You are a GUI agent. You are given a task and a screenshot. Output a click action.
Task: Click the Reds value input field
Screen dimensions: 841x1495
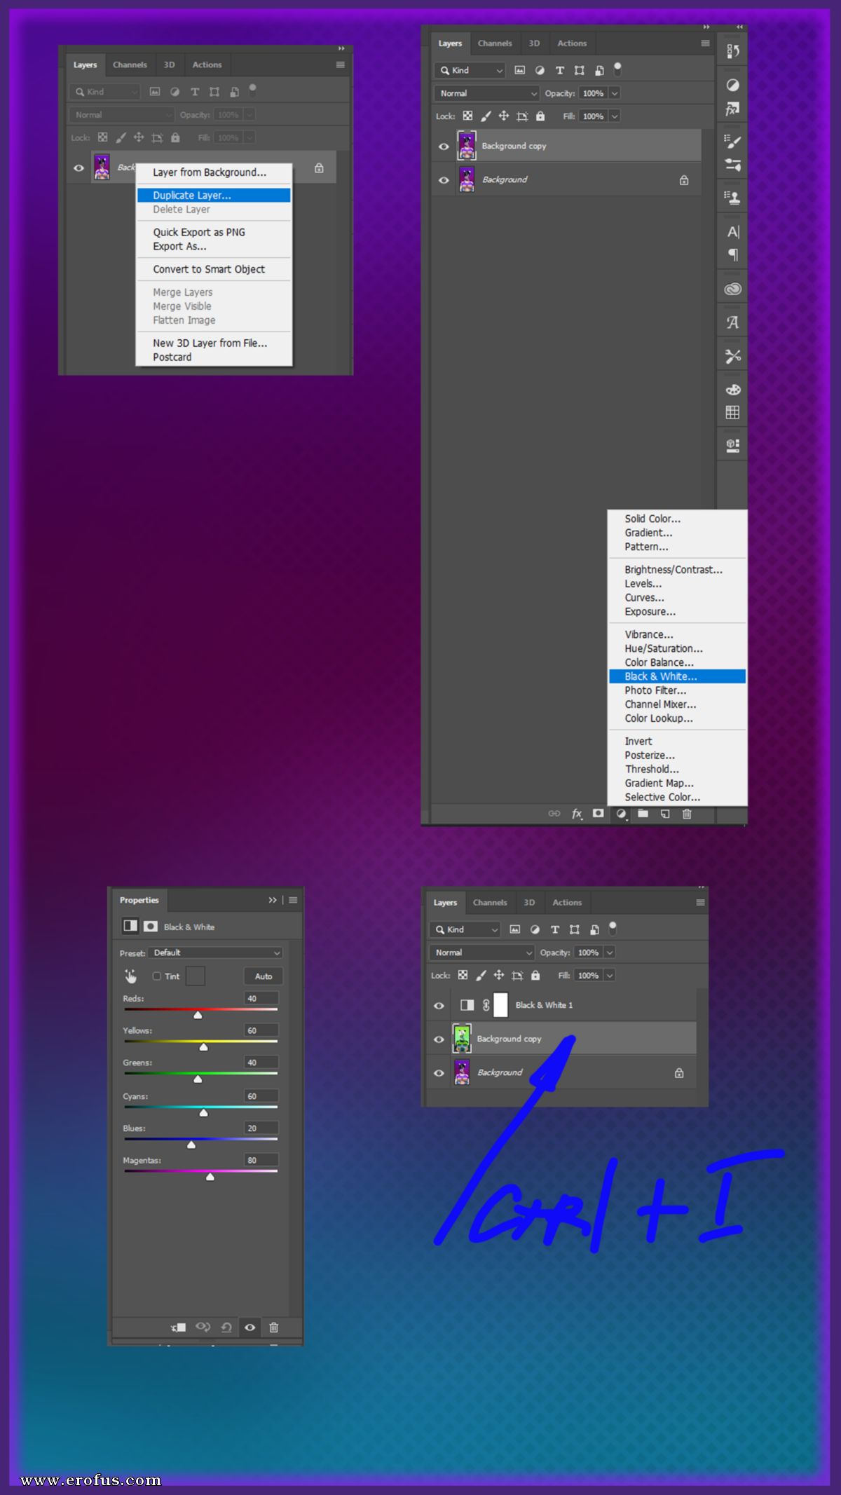[261, 998]
